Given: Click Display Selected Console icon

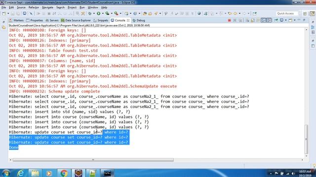Looking at the screenshot, I should click(282, 20).
